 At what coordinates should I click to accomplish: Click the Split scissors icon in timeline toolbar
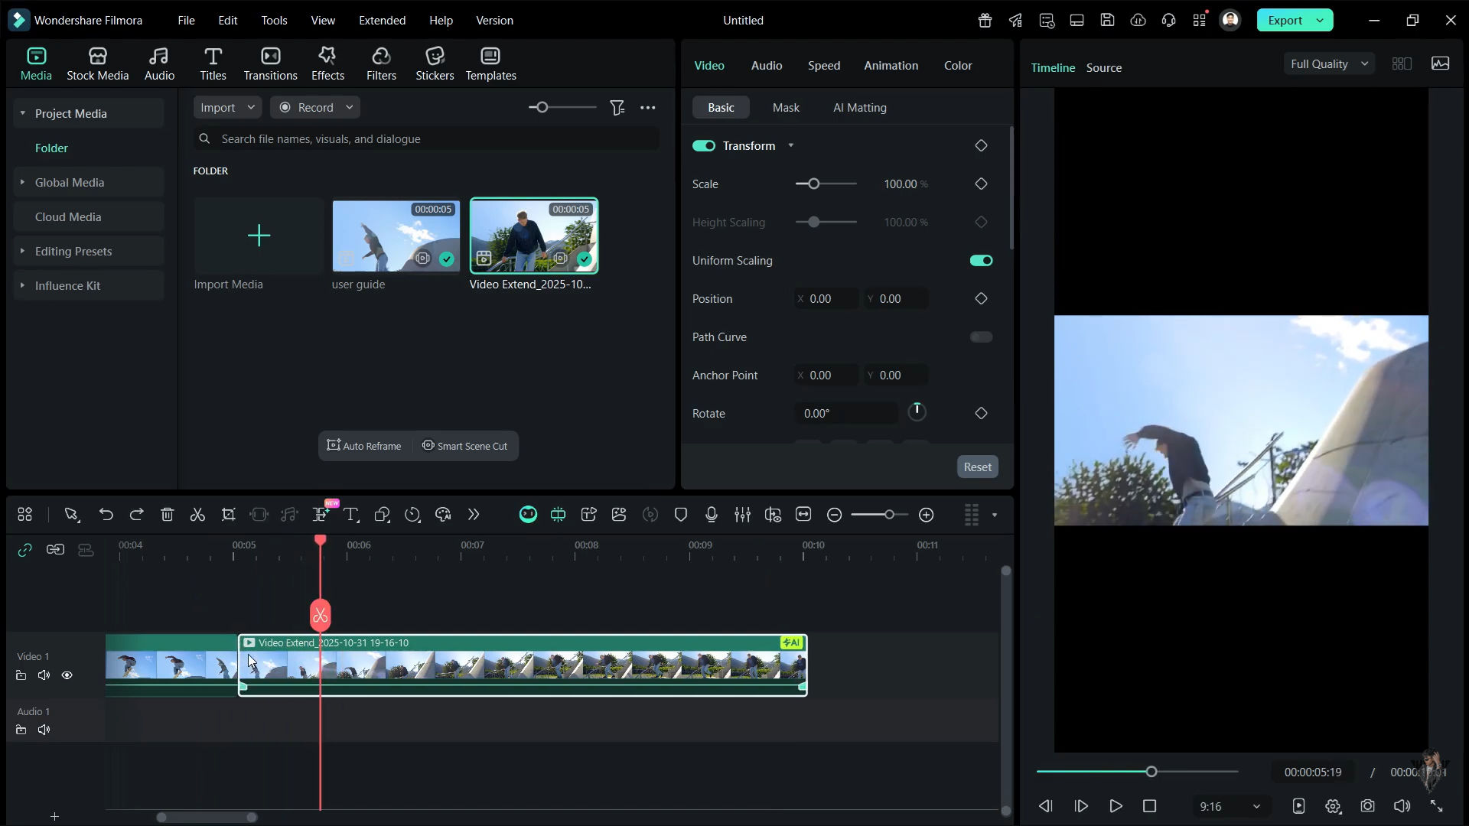pyautogui.click(x=197, y=515)
